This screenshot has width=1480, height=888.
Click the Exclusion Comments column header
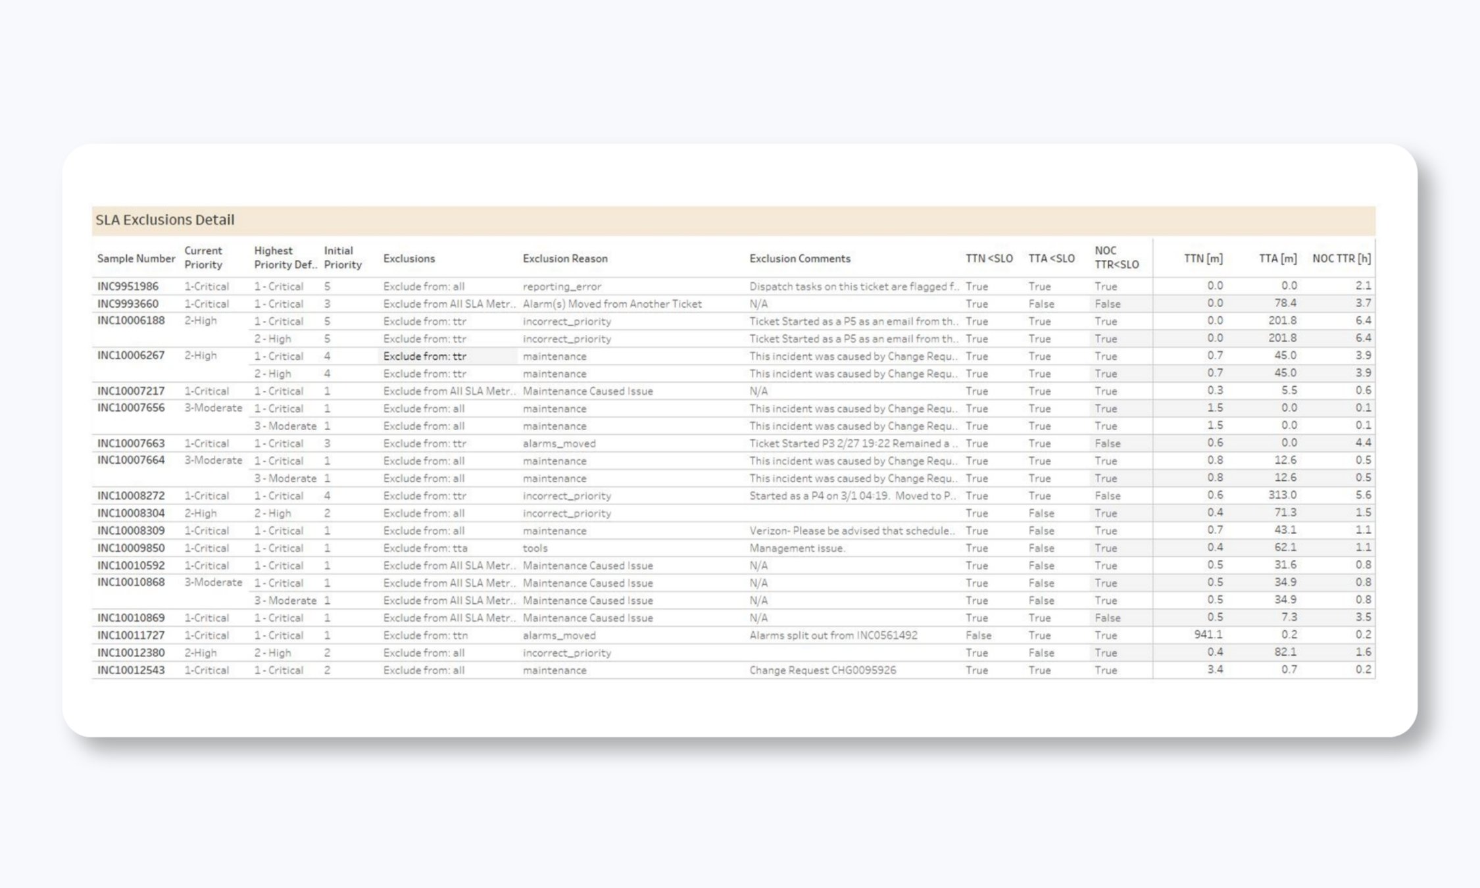coord(800,259)
